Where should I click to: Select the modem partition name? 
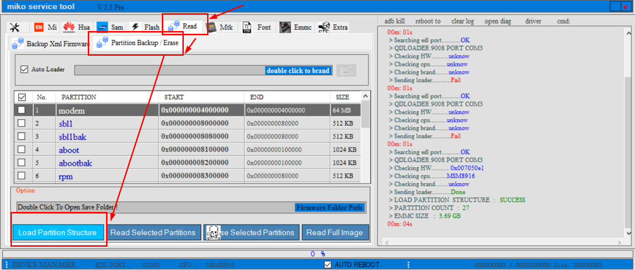72,111
